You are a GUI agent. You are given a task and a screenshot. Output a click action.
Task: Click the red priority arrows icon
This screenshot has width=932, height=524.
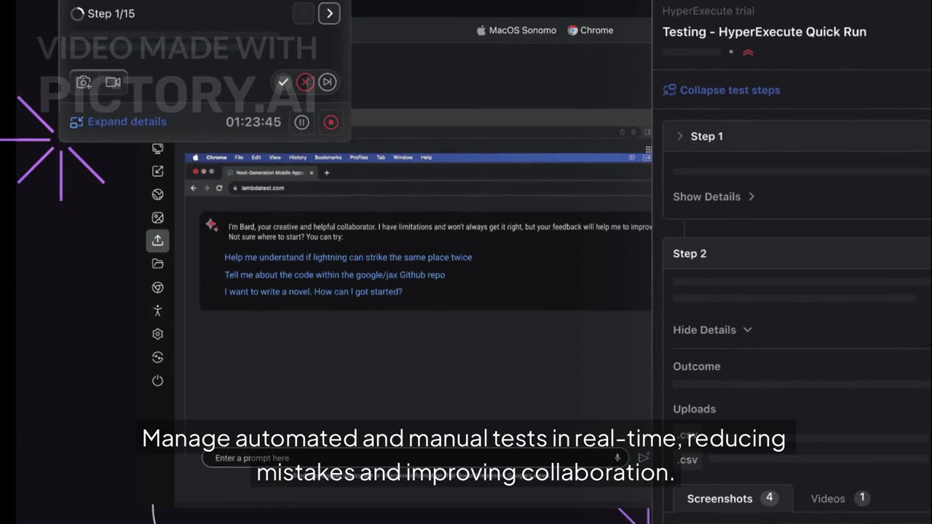coord(748,52)
